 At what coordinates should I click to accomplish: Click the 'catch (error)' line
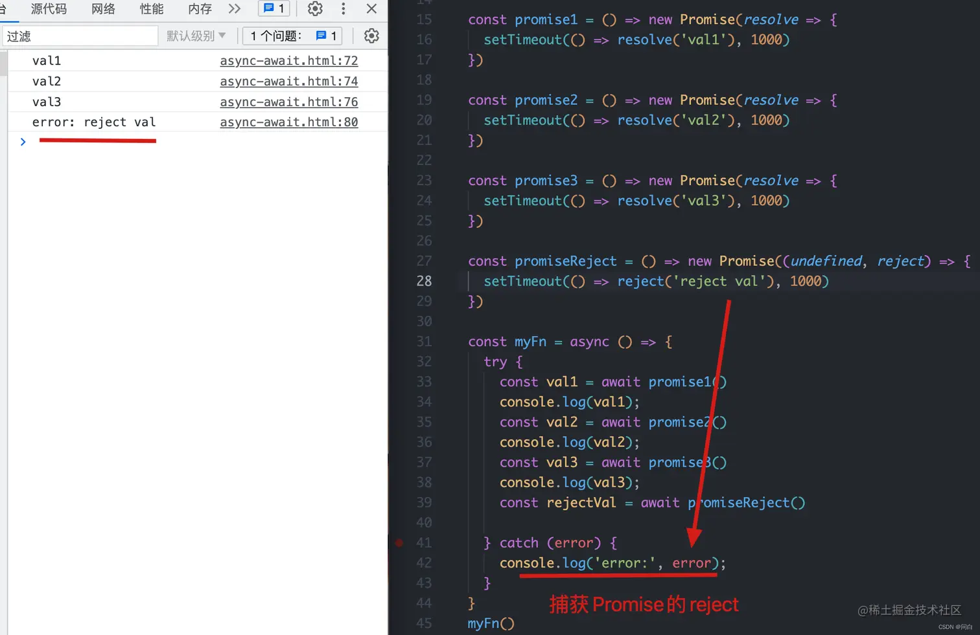(550, 543)
